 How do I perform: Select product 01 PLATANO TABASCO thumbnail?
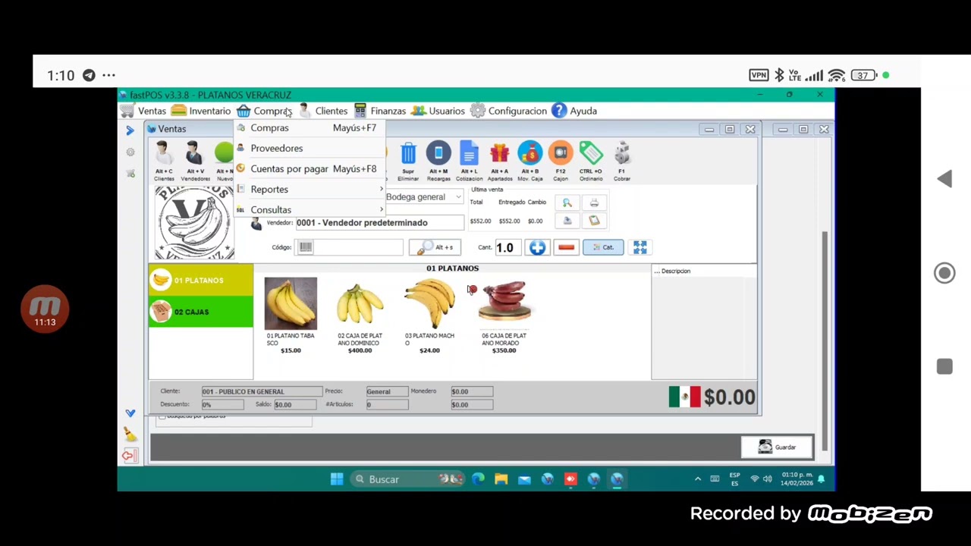coord(291,303)
